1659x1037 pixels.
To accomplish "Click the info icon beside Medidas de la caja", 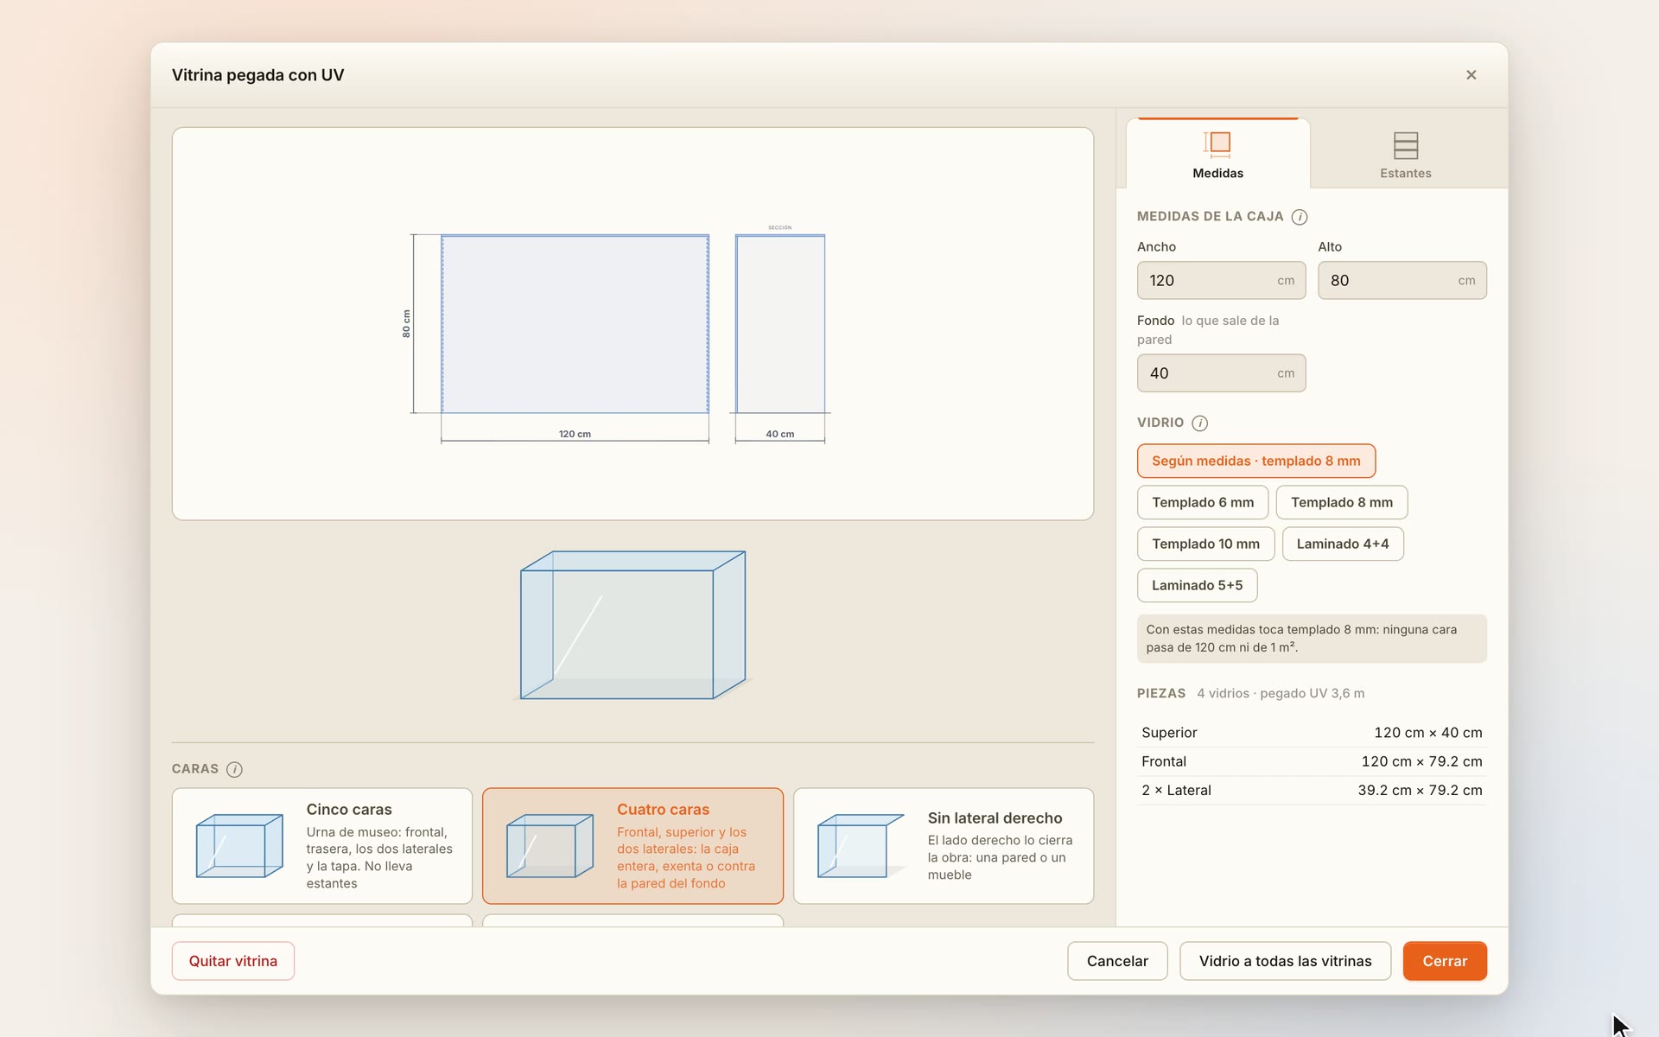I will (x=1299, y=217).
